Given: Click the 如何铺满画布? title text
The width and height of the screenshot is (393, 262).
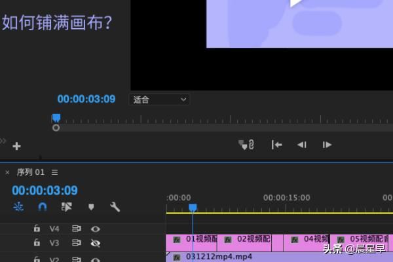Looking at the screenshot, I should point(57,22).
